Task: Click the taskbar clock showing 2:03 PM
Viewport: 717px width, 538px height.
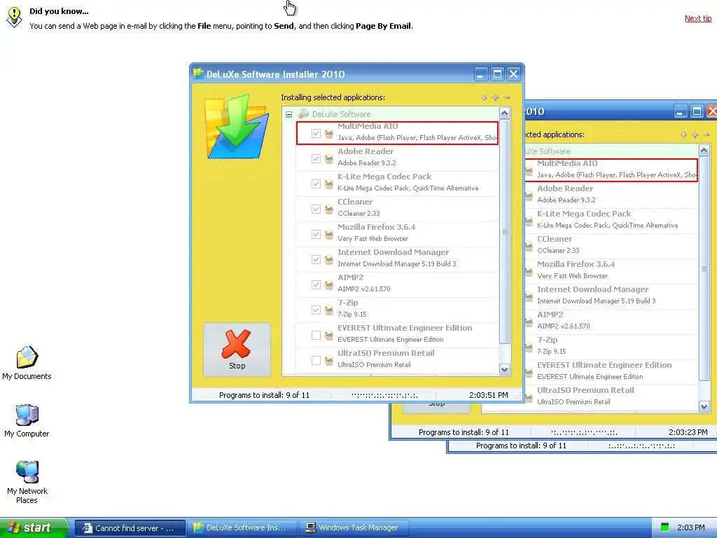Action: tap(690, 527)
